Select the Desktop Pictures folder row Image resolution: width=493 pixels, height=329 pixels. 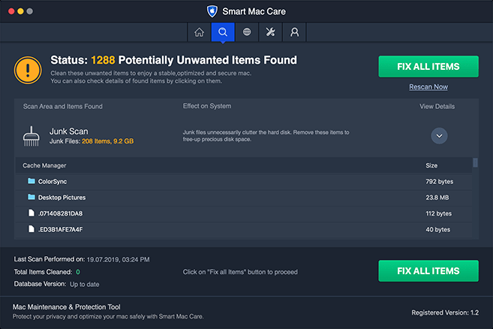coord(62,198)
